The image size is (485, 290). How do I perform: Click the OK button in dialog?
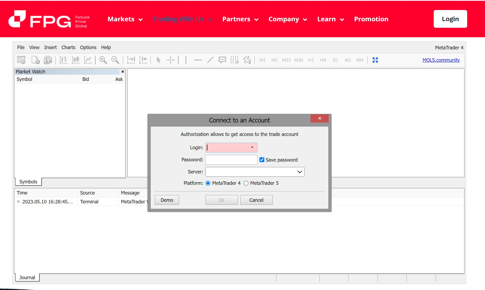pos(222,200)
